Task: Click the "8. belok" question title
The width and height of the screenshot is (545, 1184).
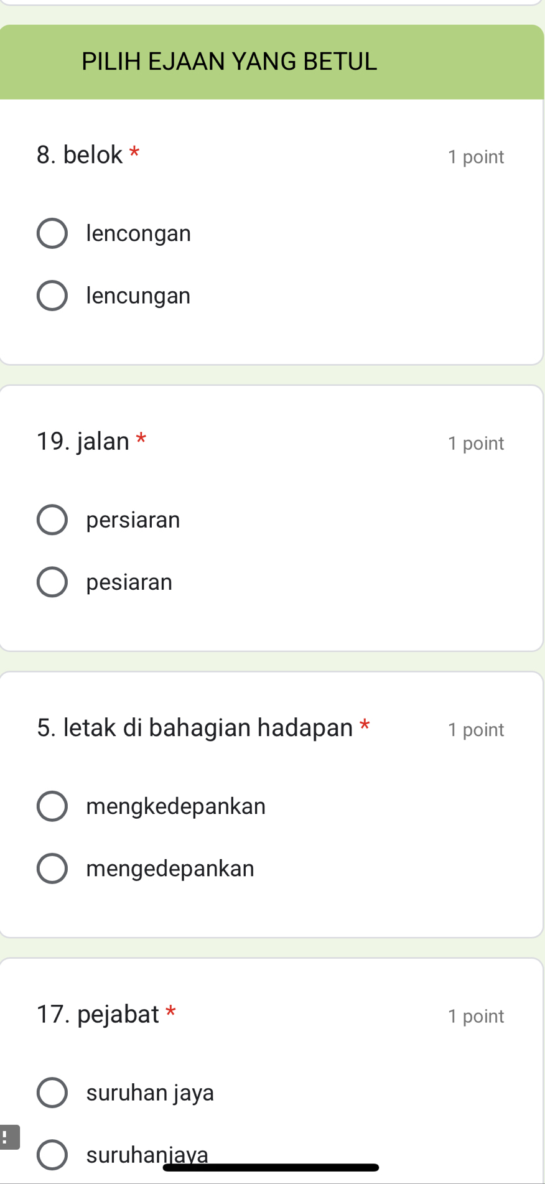Action: click(80, 155)
